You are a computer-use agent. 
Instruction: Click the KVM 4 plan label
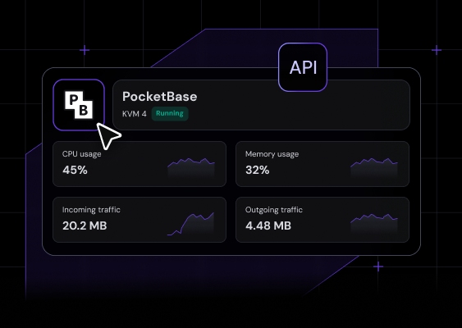pyautogui.click(x=135, y=114)
